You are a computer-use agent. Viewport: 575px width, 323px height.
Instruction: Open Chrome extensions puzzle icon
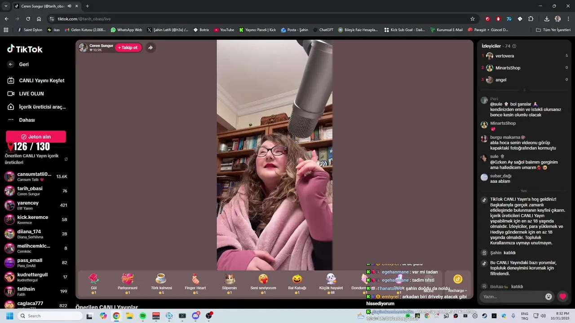click(x=531, y=19)
